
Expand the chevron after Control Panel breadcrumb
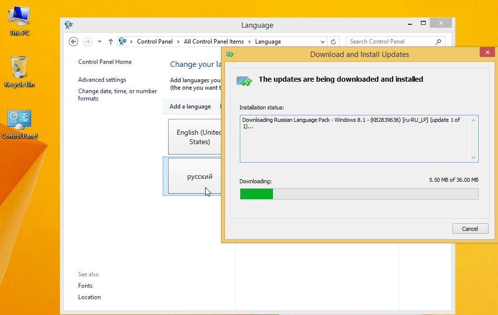(178, 42)
